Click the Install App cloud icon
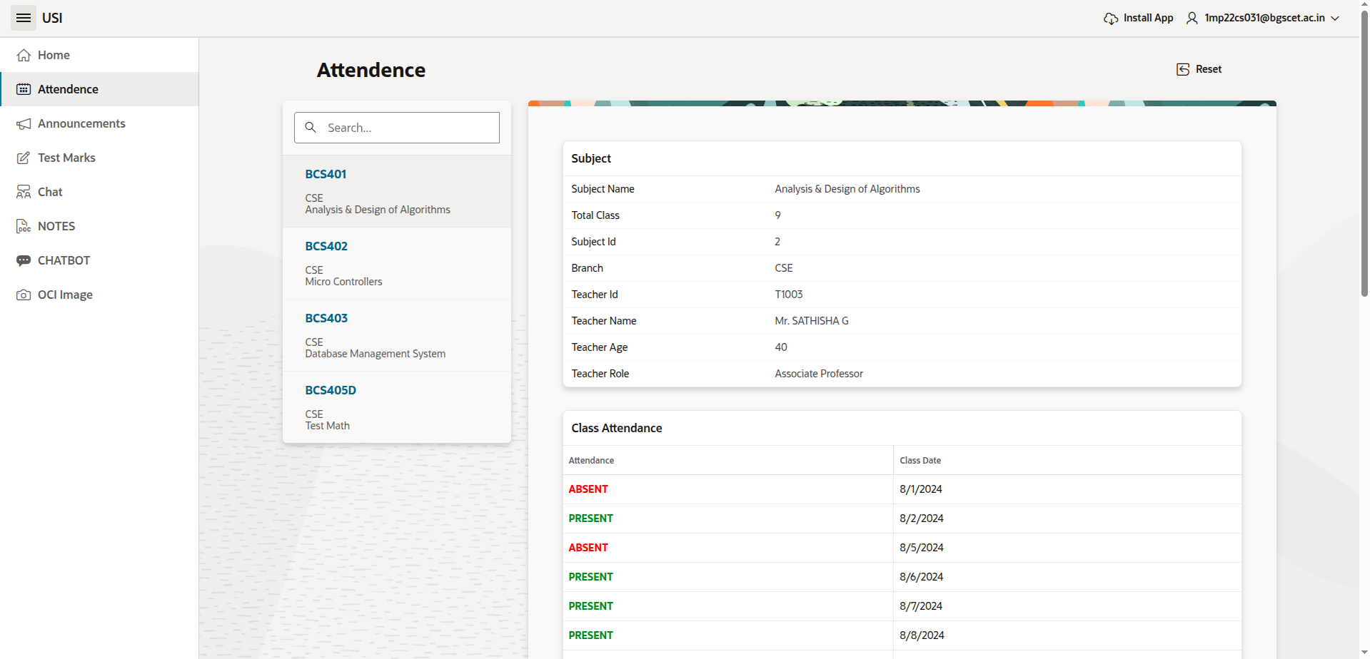 click(x=1110, y=19)
